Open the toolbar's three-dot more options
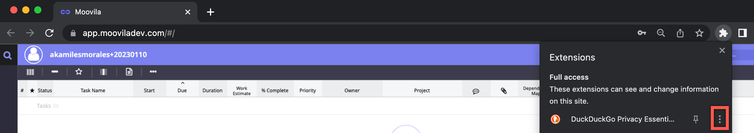This screenshot has width=754, height=133. 153,72
